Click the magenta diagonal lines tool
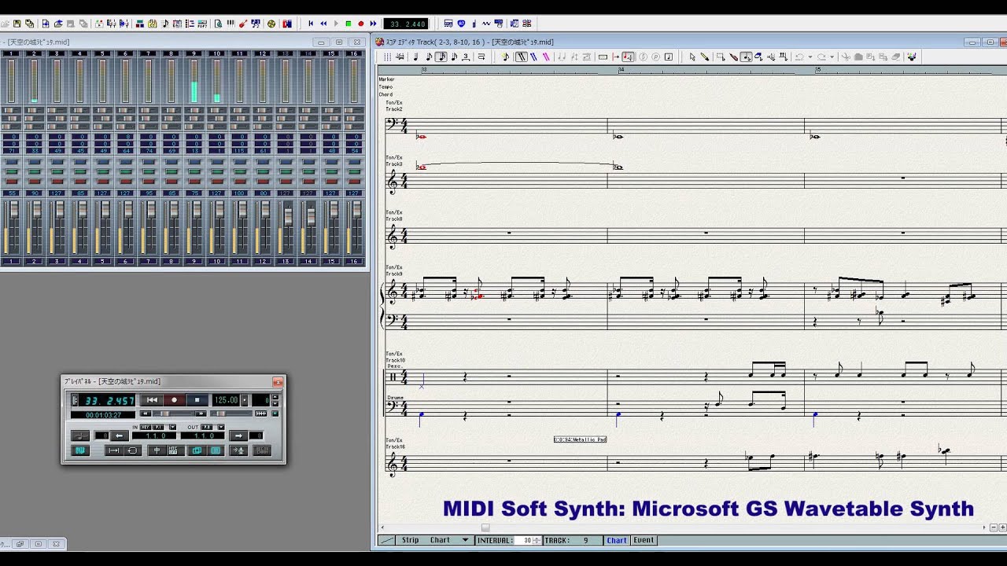The height and width of the screenshot is (566, 1007). tap(546, 57)
